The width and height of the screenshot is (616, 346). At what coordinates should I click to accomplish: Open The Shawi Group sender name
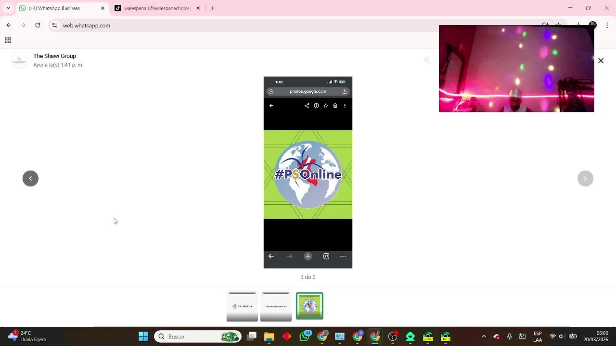point(54,56)
